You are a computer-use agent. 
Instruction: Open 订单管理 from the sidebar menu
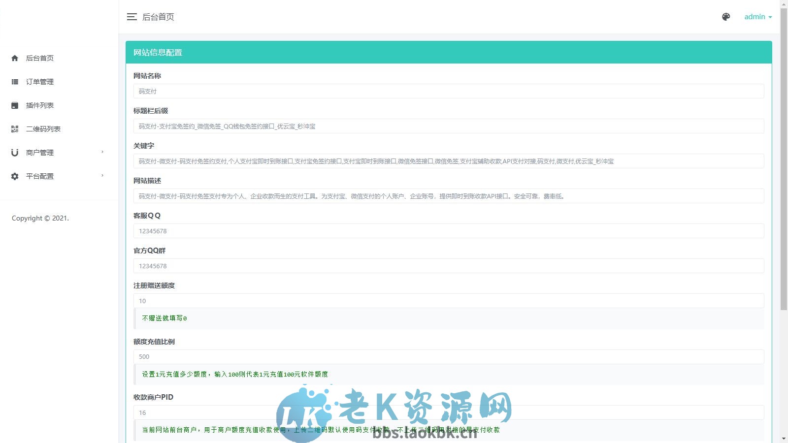pos(41,82)
